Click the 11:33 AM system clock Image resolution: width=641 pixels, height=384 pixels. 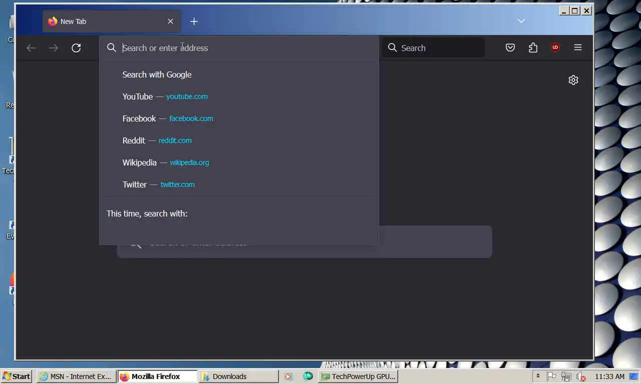coord(609,376)
